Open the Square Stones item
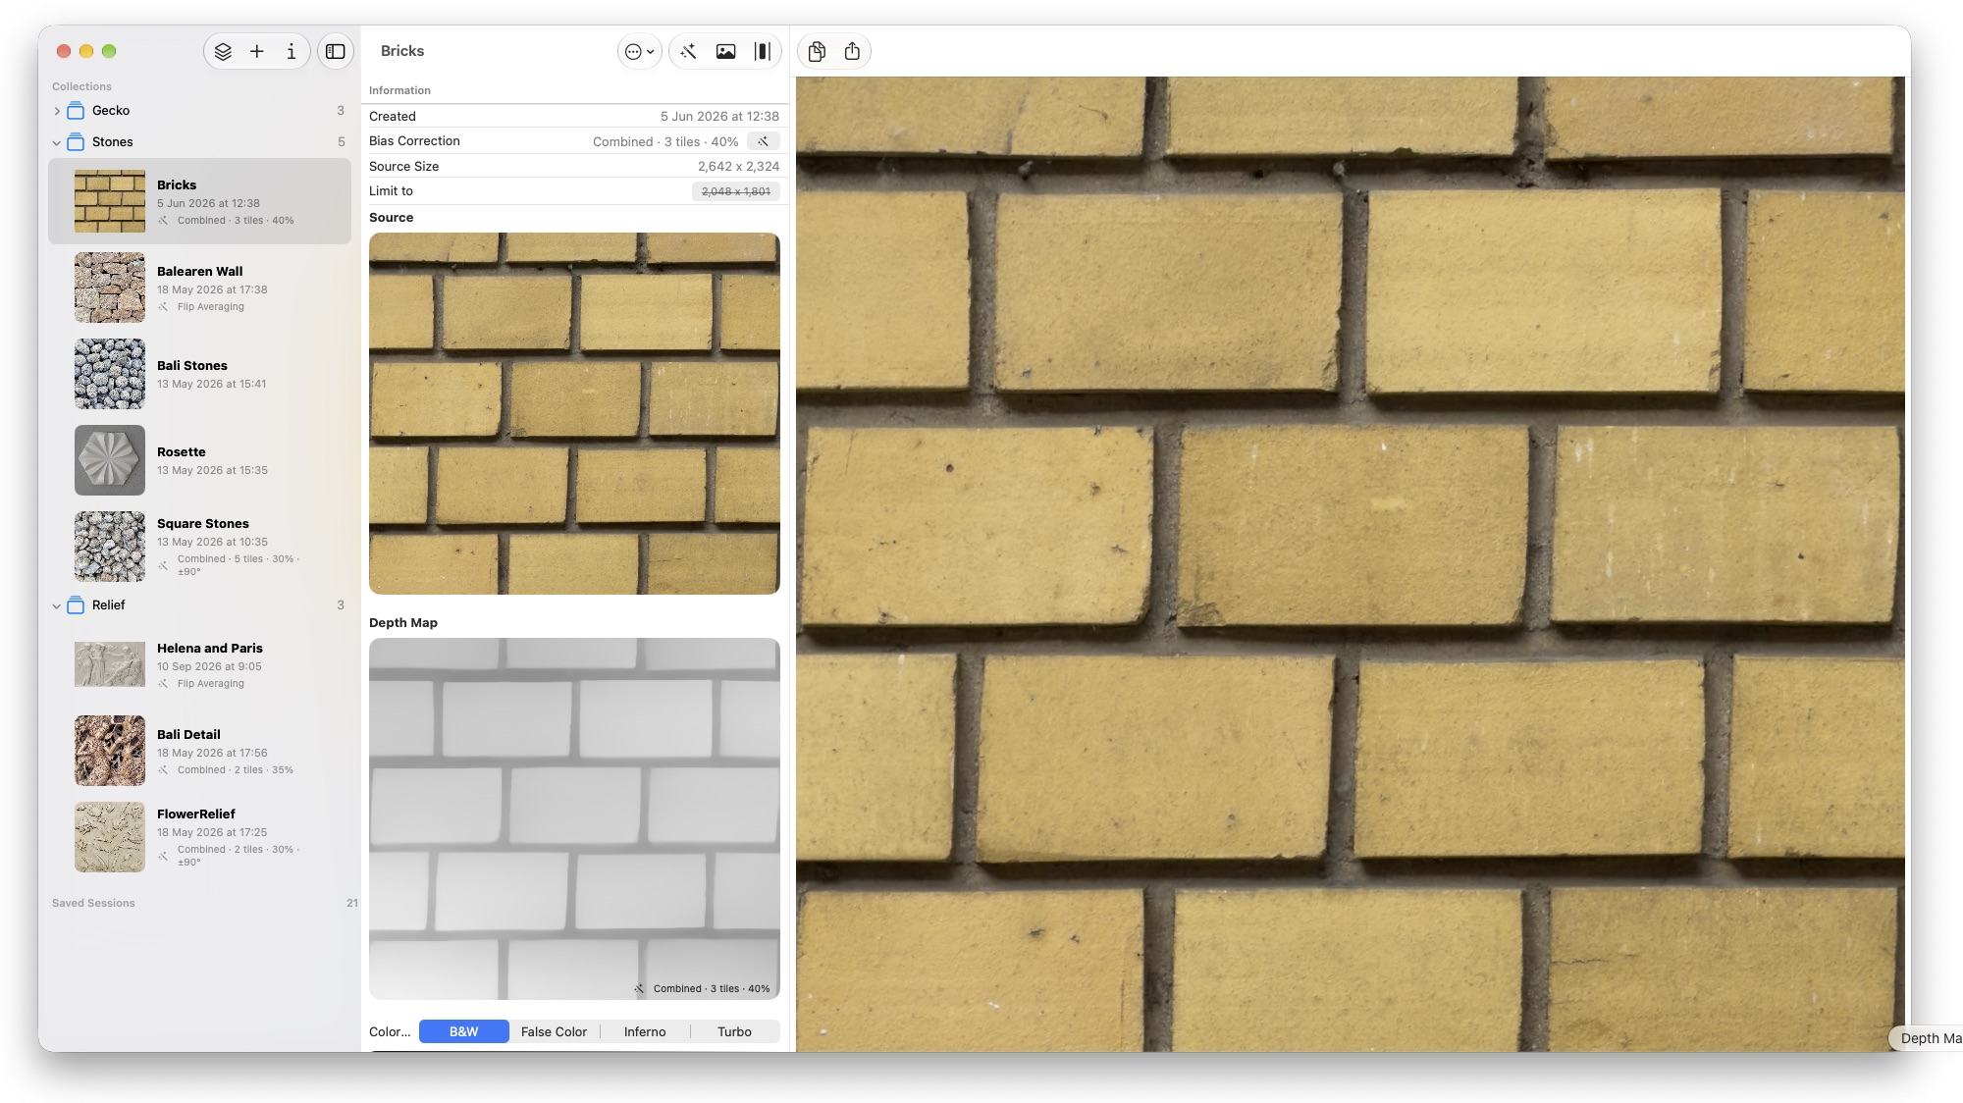The height and width of the screenshot is (1103, 1963). (199, 547)
